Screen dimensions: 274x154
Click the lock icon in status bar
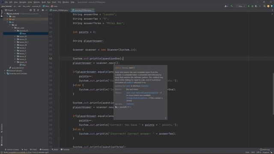[x=271, y=152]
